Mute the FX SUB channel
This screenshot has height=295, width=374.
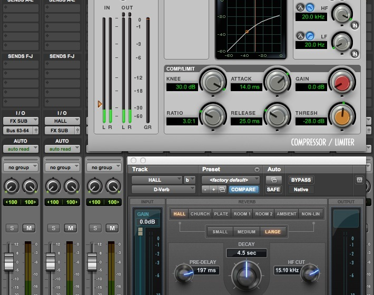pyautogui.click(x=29, y=228)
